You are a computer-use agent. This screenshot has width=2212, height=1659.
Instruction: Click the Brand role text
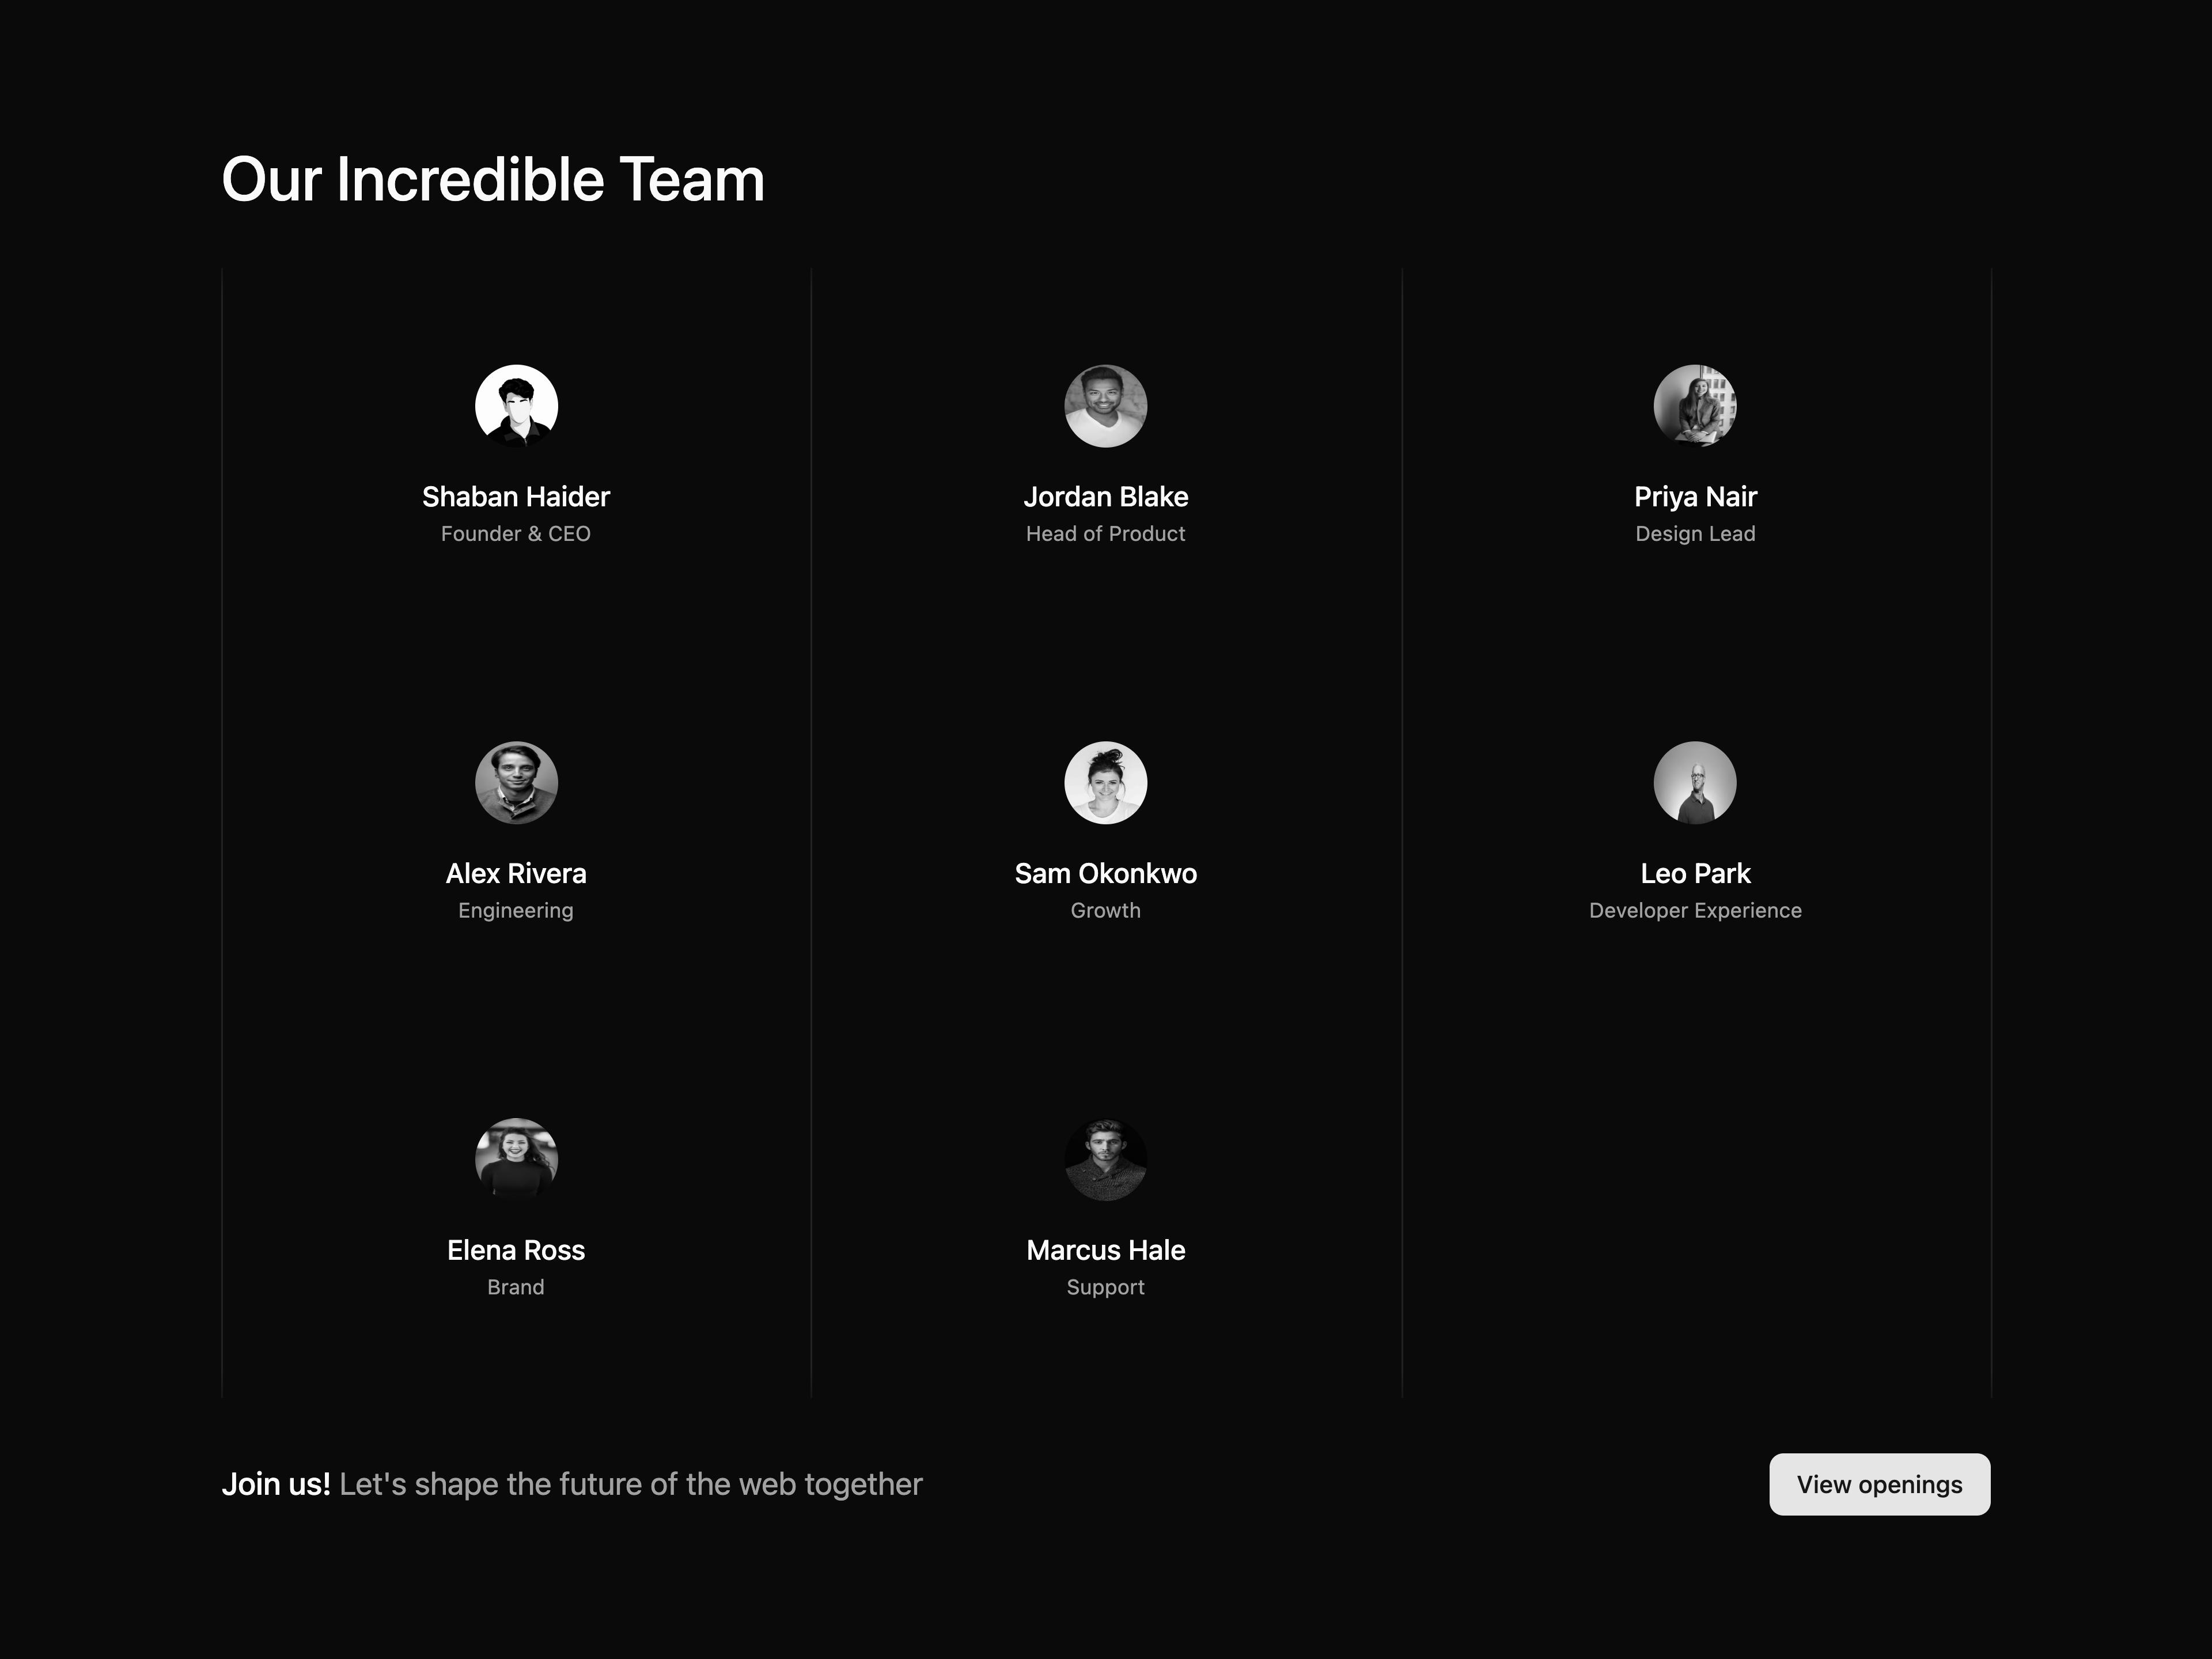[516, 1287]
